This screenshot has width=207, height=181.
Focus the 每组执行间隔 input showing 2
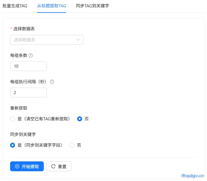tap(28, 92)
